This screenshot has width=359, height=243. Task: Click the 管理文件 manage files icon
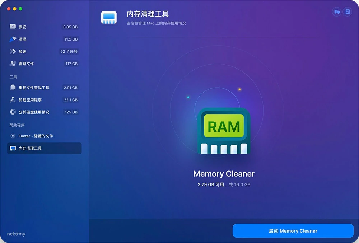coord(13,64)
